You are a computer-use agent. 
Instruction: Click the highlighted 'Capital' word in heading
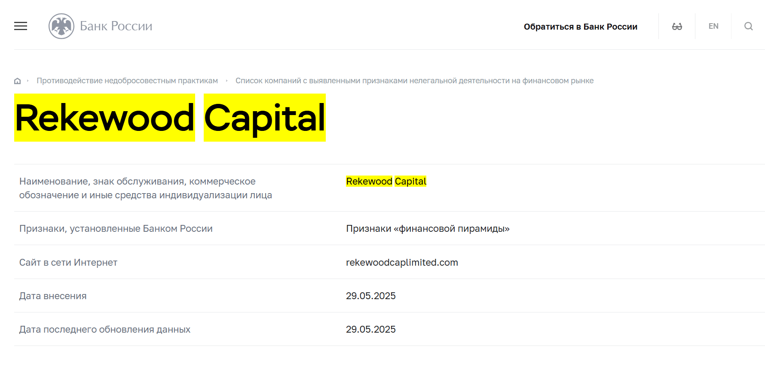(x=264, y=118)
